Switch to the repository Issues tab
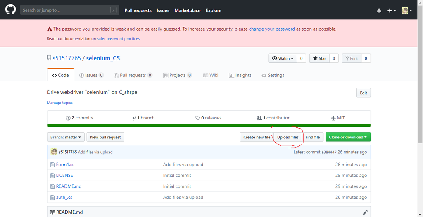 tap(91, 75)
